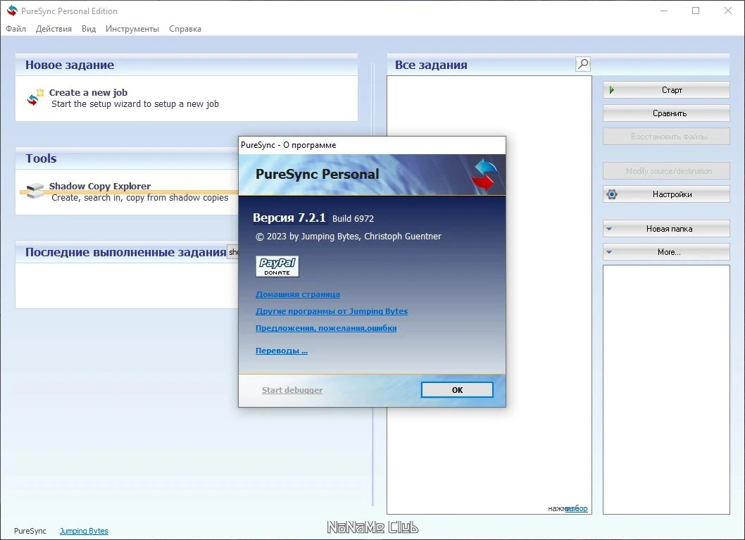The width and height of the screenshot is (745, 540).
Task: Open the Домашняя страница link
Action: tap(297, 294)
